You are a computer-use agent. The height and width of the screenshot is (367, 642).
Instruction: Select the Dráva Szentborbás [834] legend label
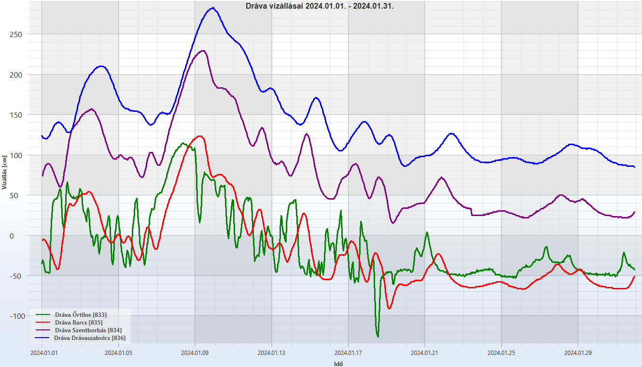pos(88,330)
